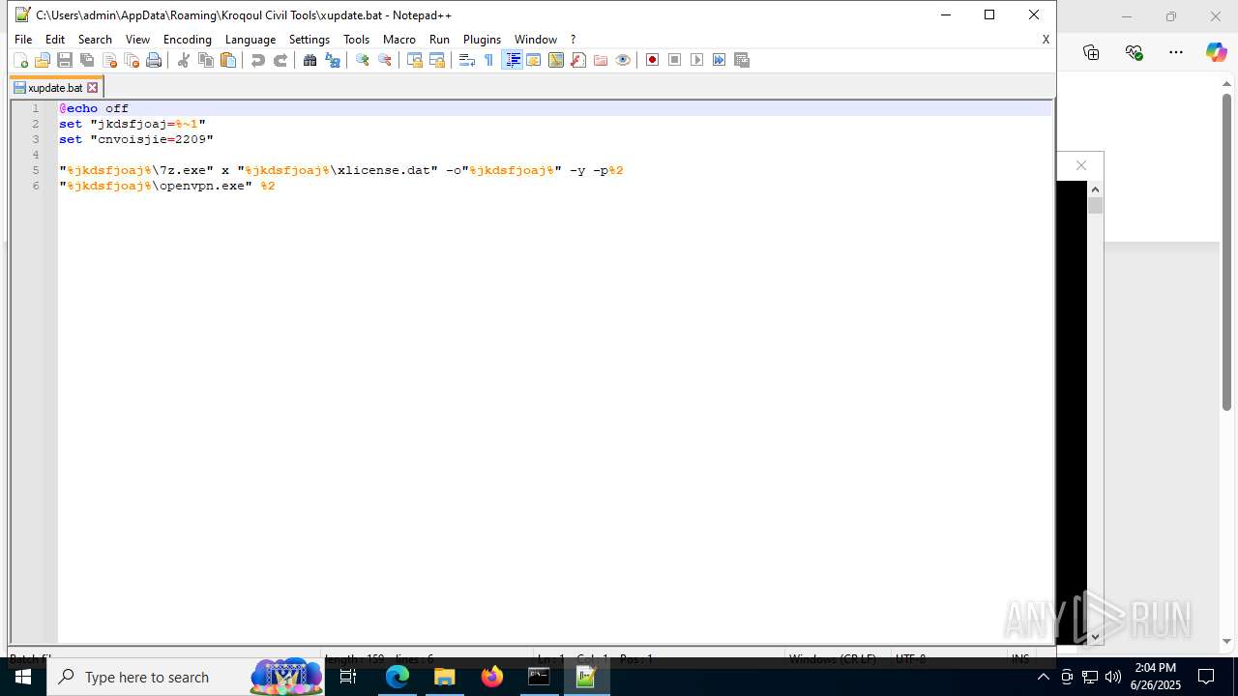Toggle synchronize horizontal scrolling icon
1238x696 pixels.
coord(437,60)
